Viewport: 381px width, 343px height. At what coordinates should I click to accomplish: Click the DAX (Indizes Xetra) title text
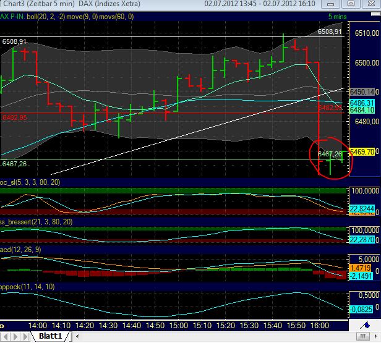[x=109, y=4]
